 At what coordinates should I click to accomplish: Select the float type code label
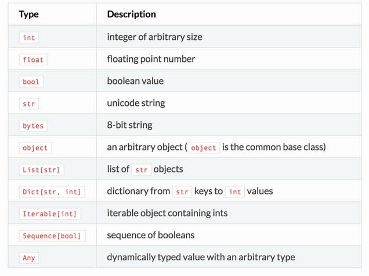click(x=33, y=60)
